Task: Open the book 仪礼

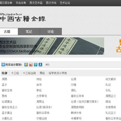Action: [x=108, y=90]
